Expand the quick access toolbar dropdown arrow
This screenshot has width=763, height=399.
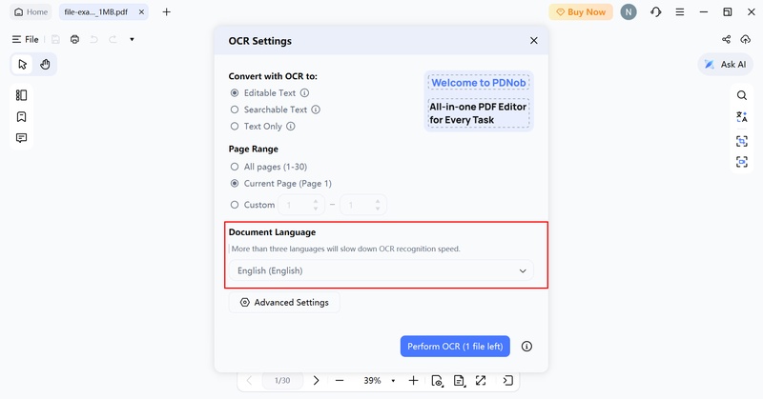click(132, 39)
